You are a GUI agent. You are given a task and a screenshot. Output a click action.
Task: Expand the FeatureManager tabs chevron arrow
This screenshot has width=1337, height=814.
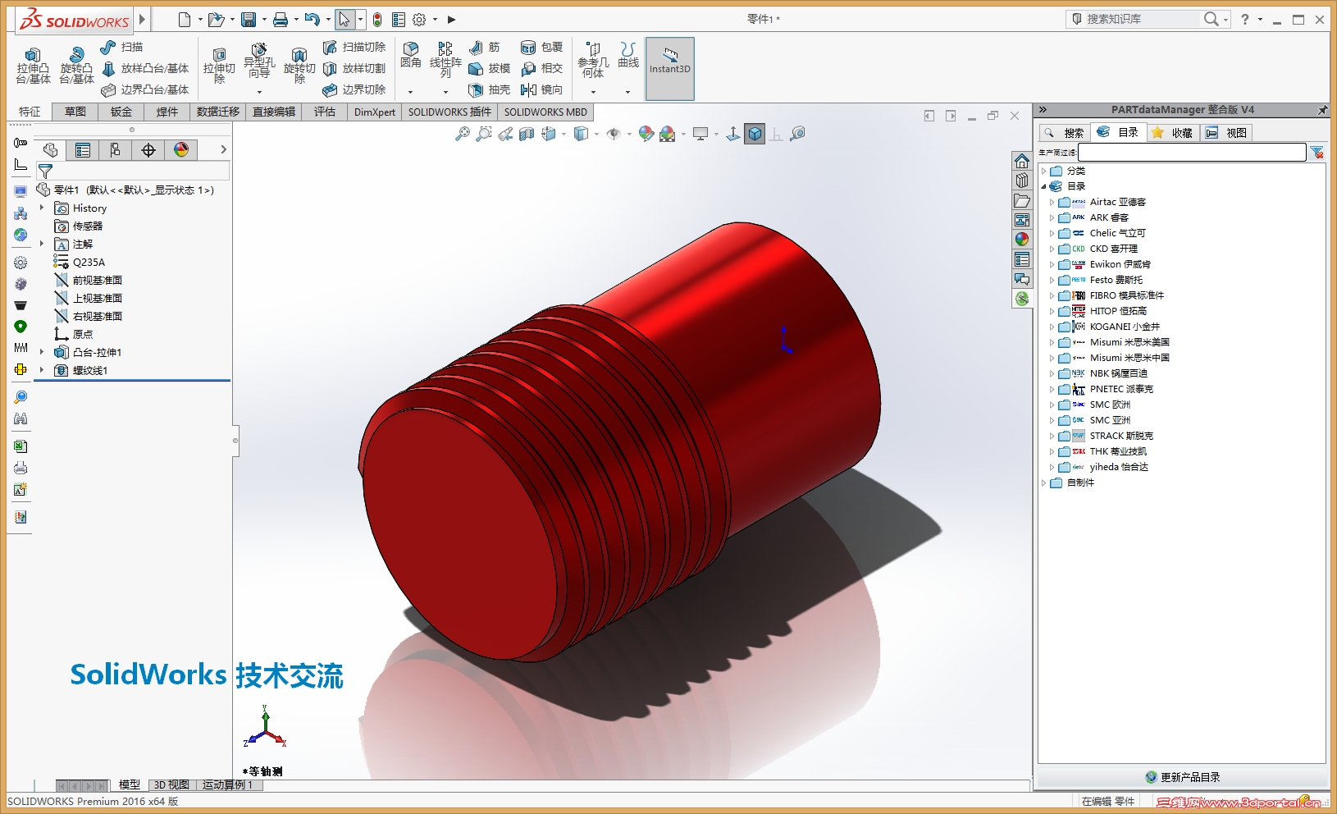click(223, 149)
